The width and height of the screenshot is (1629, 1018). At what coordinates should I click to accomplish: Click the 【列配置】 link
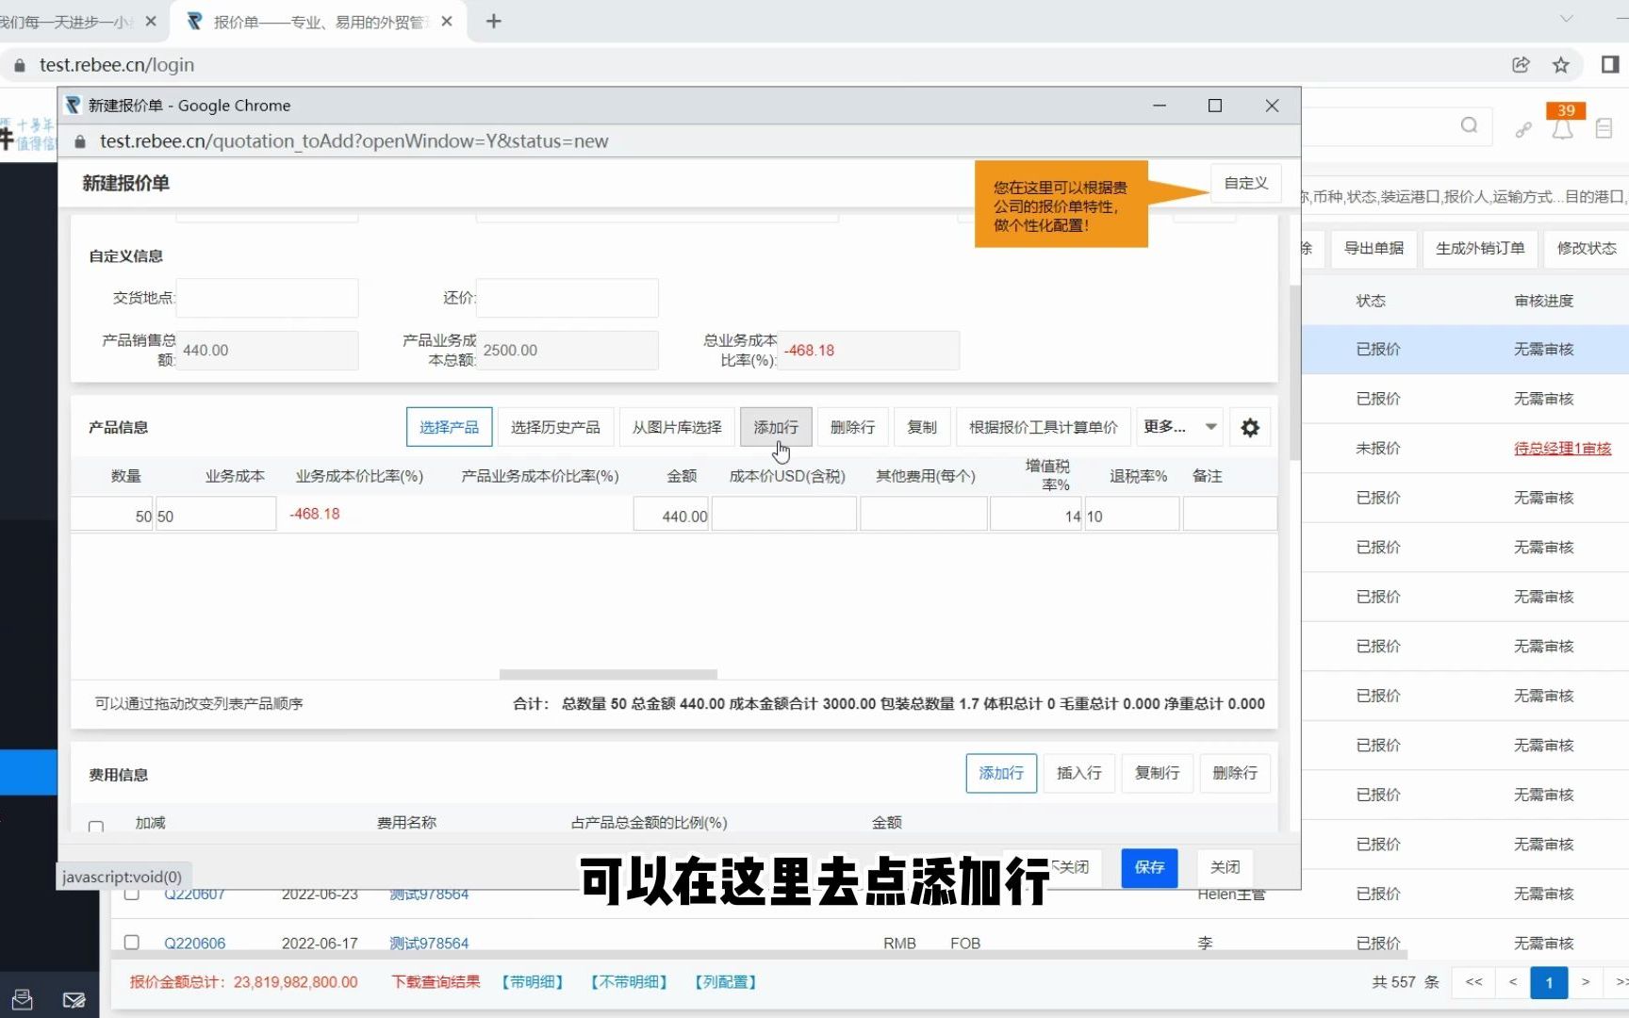pos(725,982)
